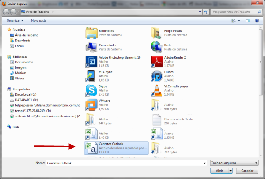
Task: Open help with the question mark icon
Action: click(x=257, y=21)
